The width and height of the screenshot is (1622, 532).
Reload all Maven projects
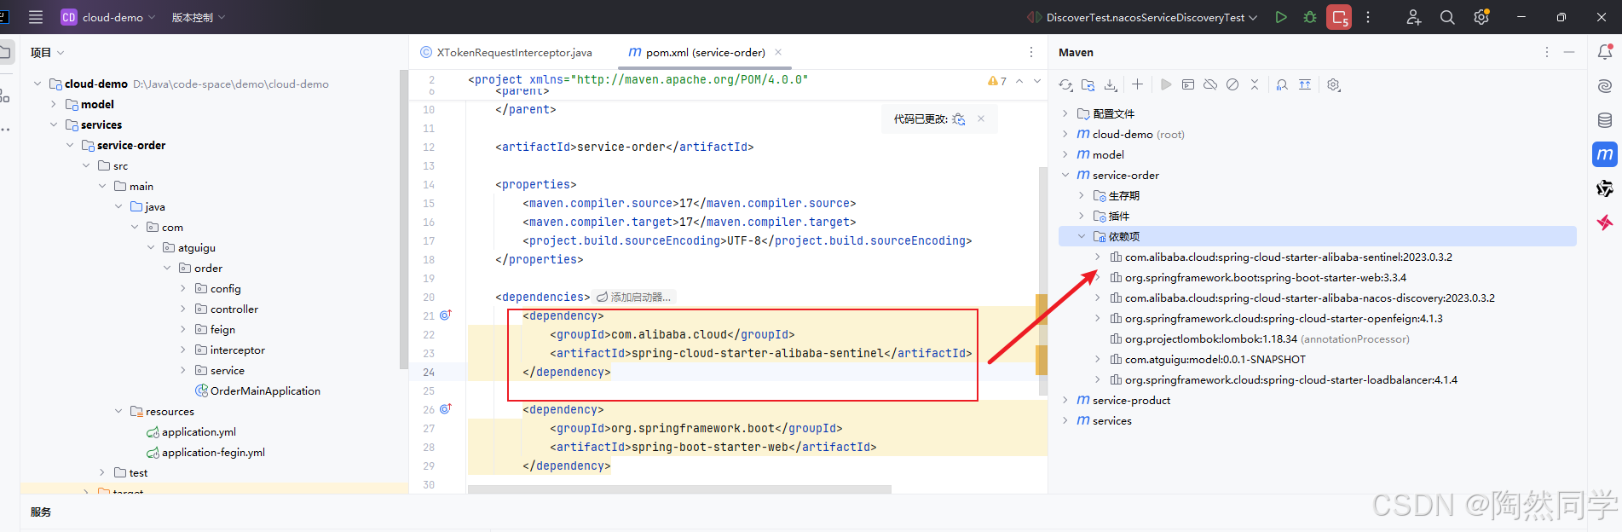(1065, 84)
